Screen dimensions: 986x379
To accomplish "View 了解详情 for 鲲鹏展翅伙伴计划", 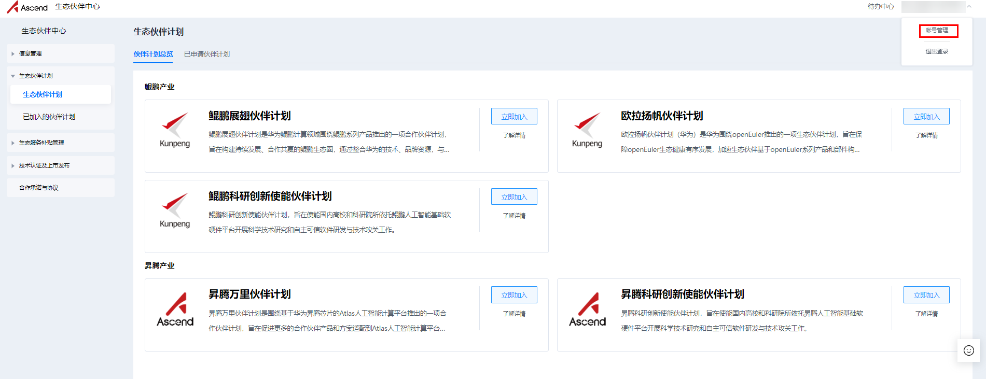I will 514,135.
